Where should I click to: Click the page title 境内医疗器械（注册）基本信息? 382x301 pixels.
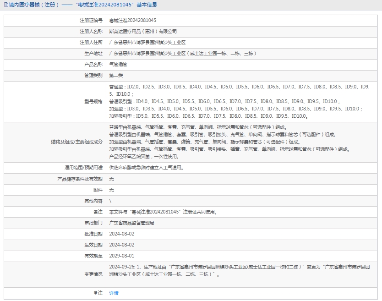83,5
